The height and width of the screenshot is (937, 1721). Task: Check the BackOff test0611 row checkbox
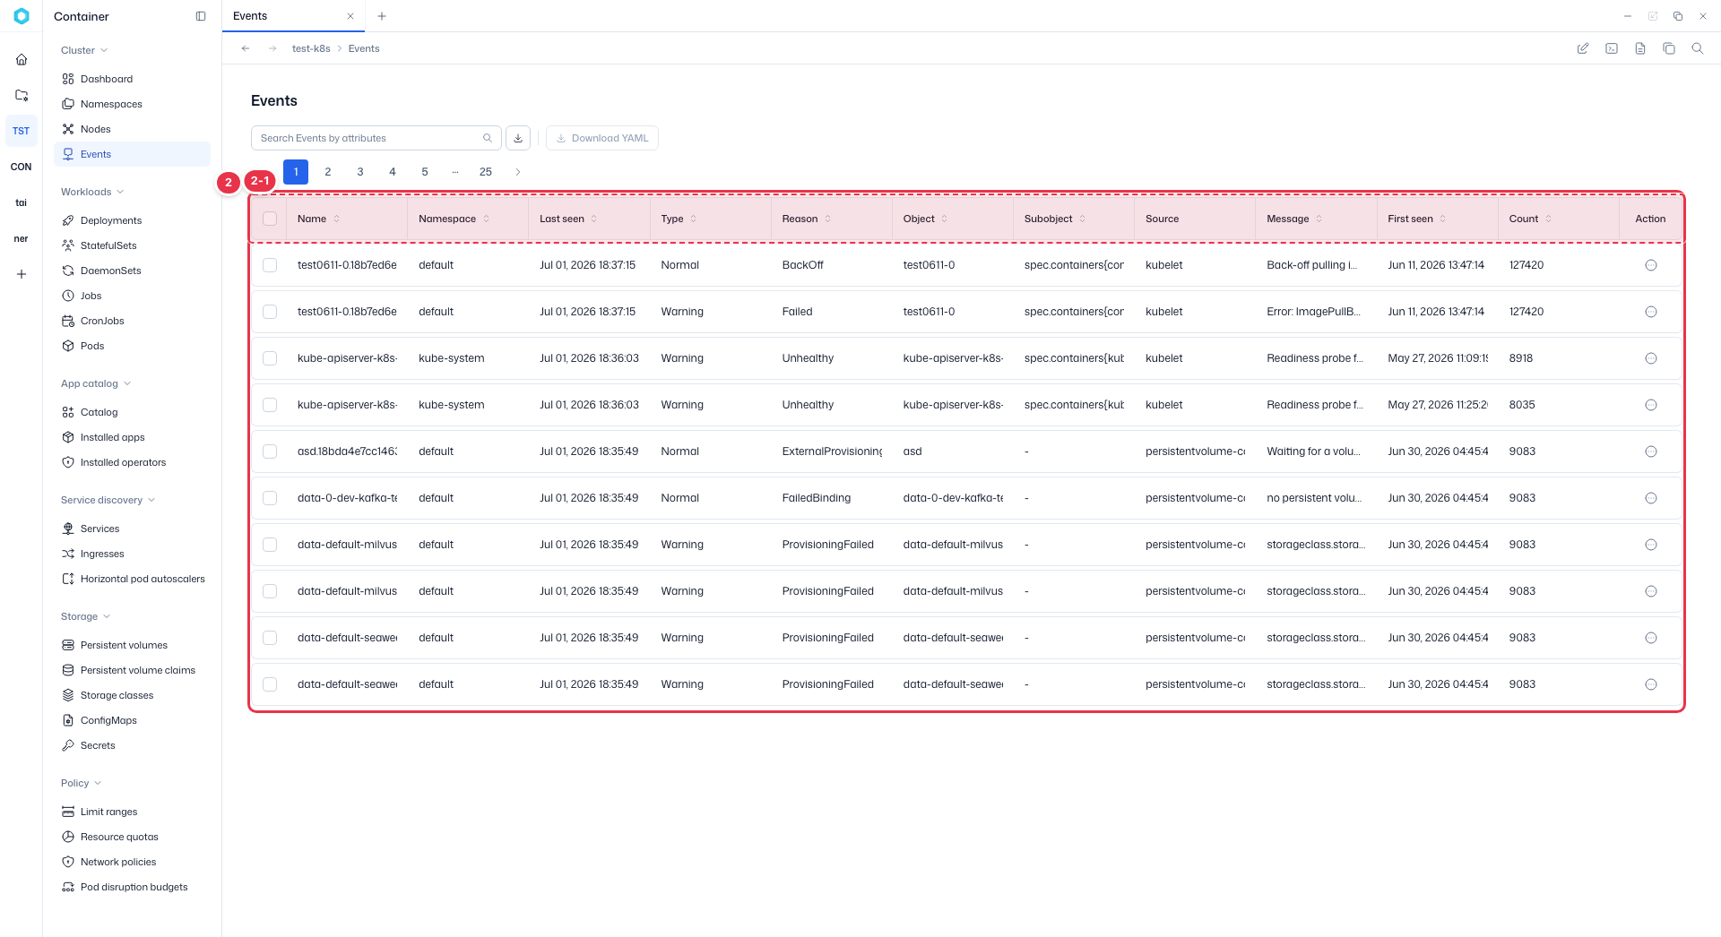[270, 265]
